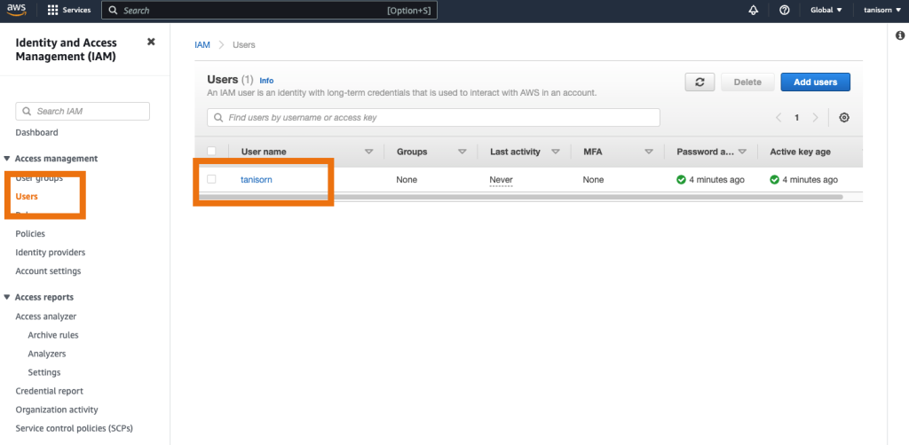909x445 pixels.
Task: Open the Services grid menu
Action: pos(69,11)
